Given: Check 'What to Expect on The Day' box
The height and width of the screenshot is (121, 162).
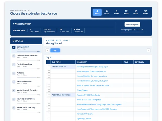Looking at the screenshot, I should [49, 86].
